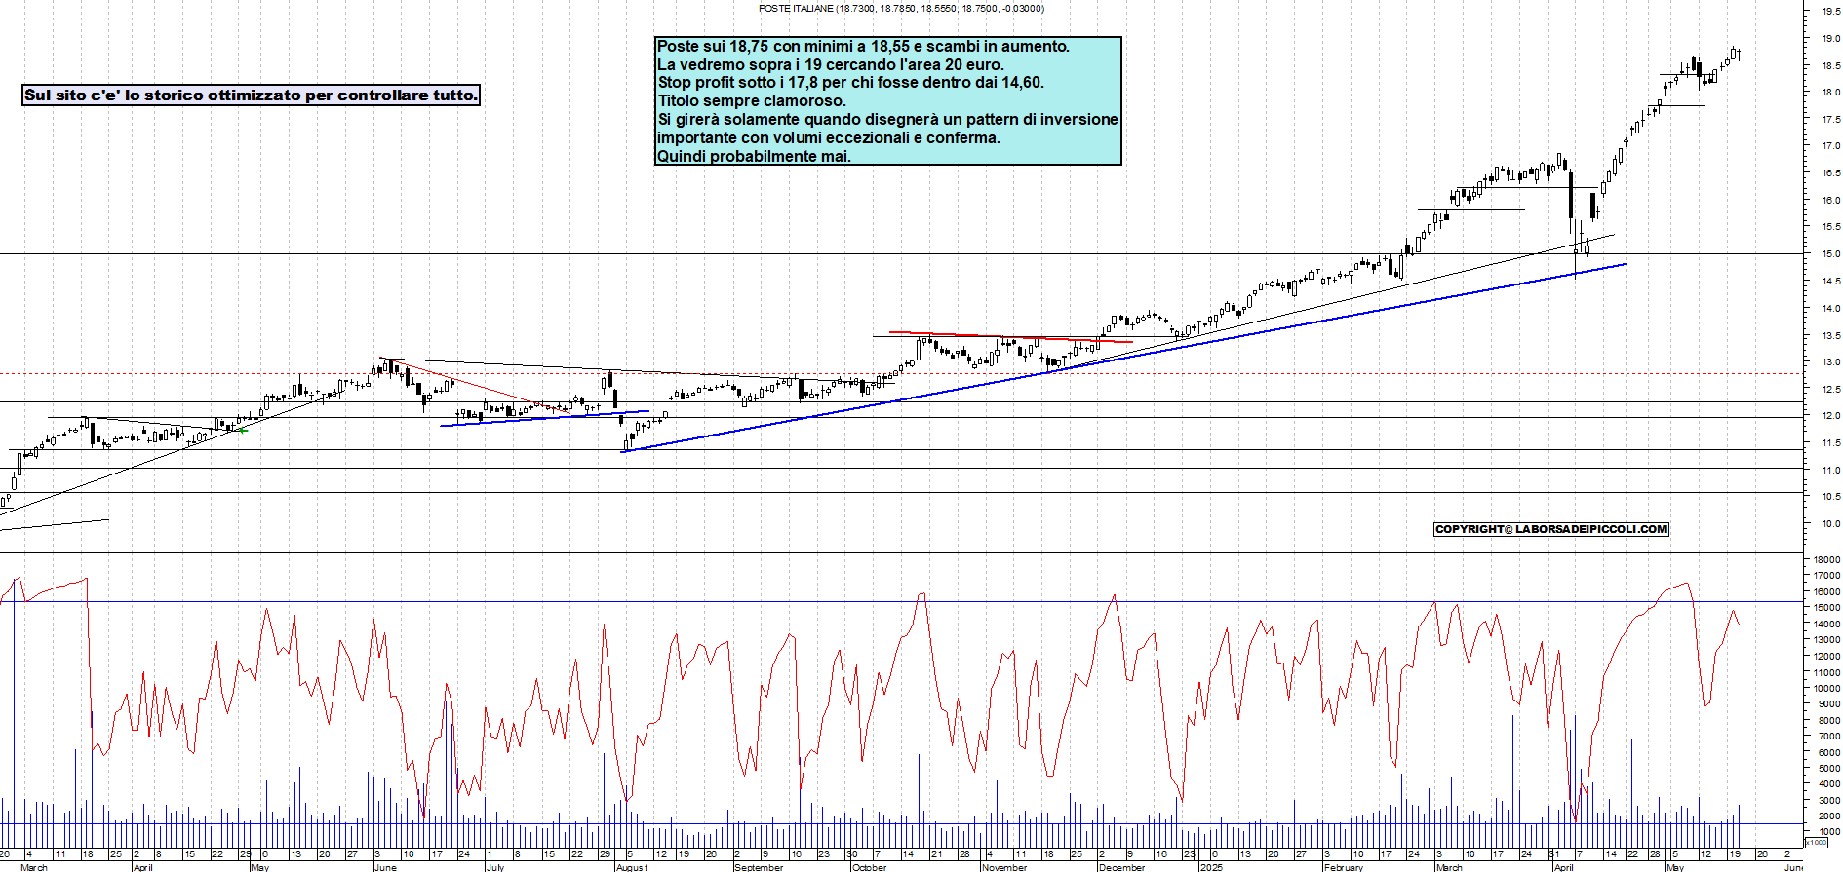
Task: Click the line 'Poste sui 18,75 con minimi a 18,55'
Action: 863,47
